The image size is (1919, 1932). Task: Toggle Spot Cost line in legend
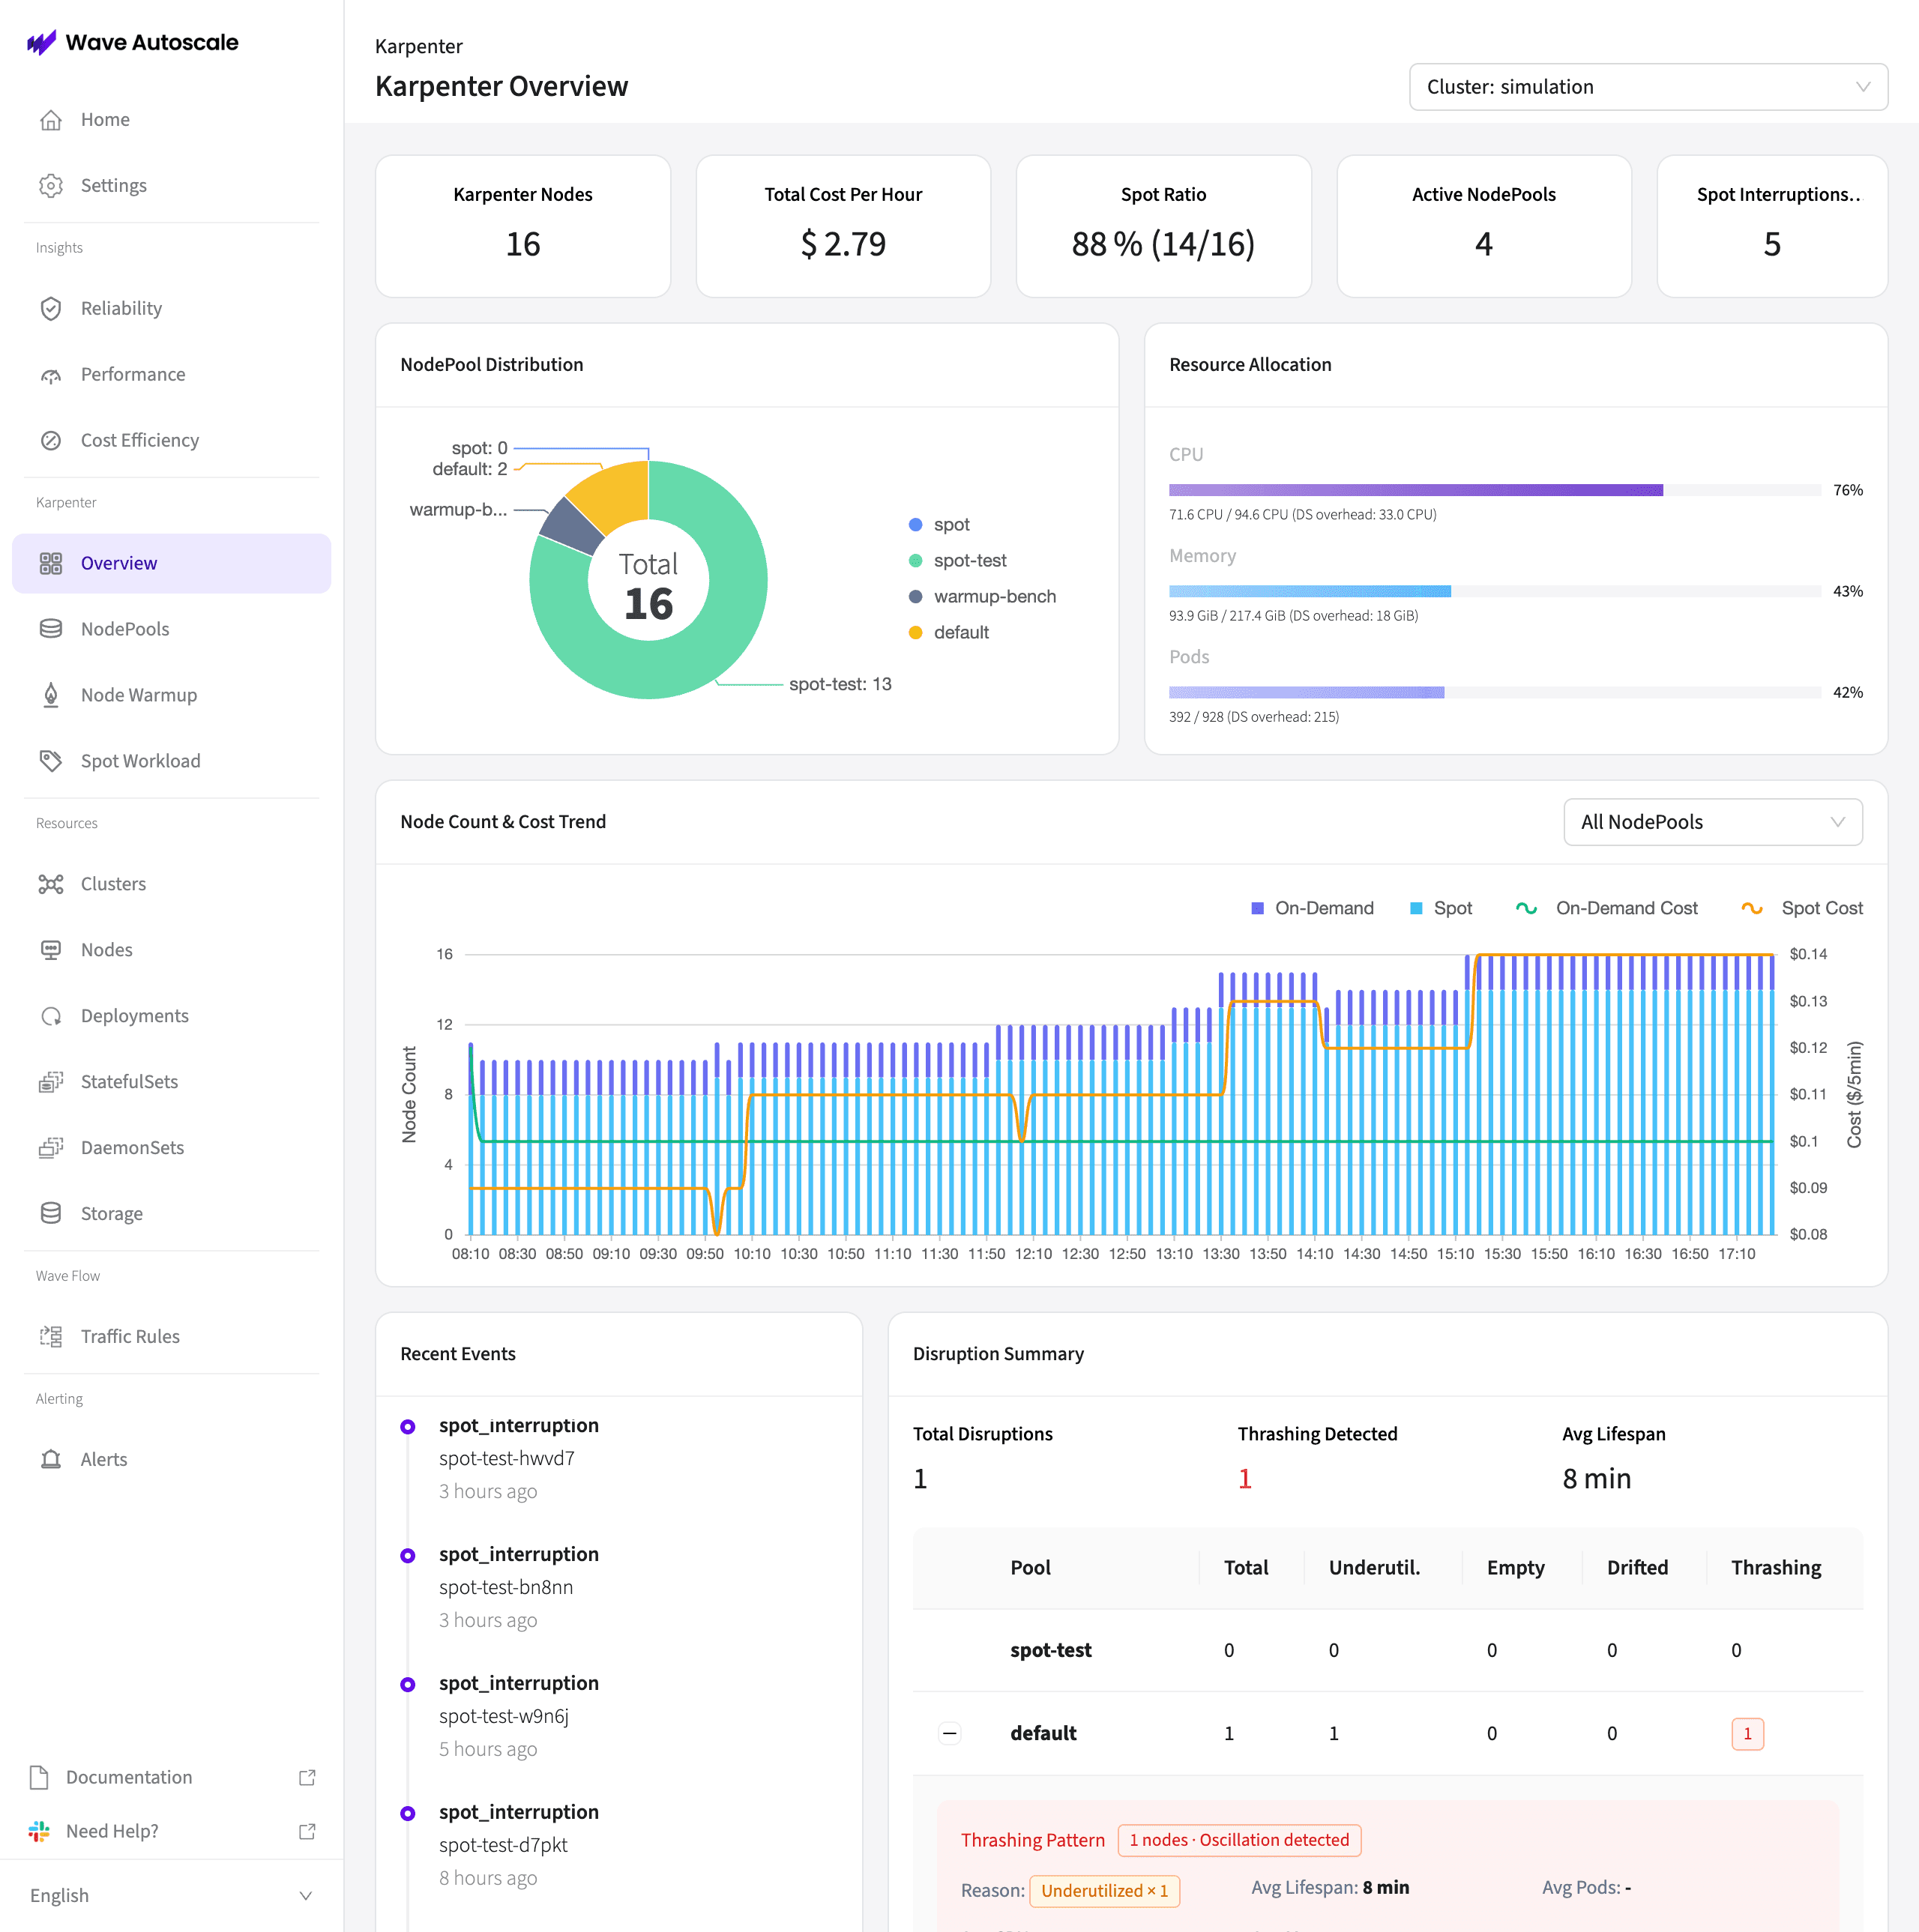1802,910
